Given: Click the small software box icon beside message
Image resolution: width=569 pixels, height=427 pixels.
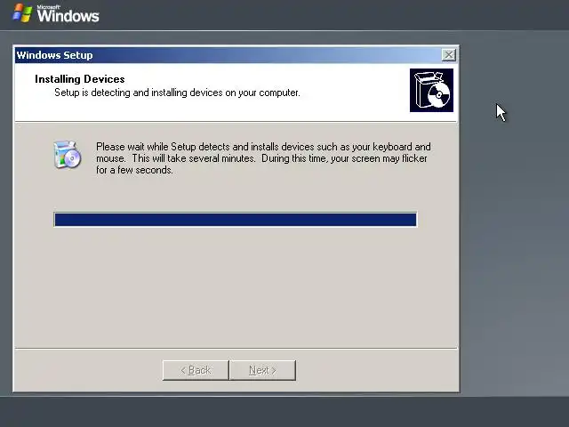Looking at the screenshot, I should pyautogui.click(x=68, y=155).
